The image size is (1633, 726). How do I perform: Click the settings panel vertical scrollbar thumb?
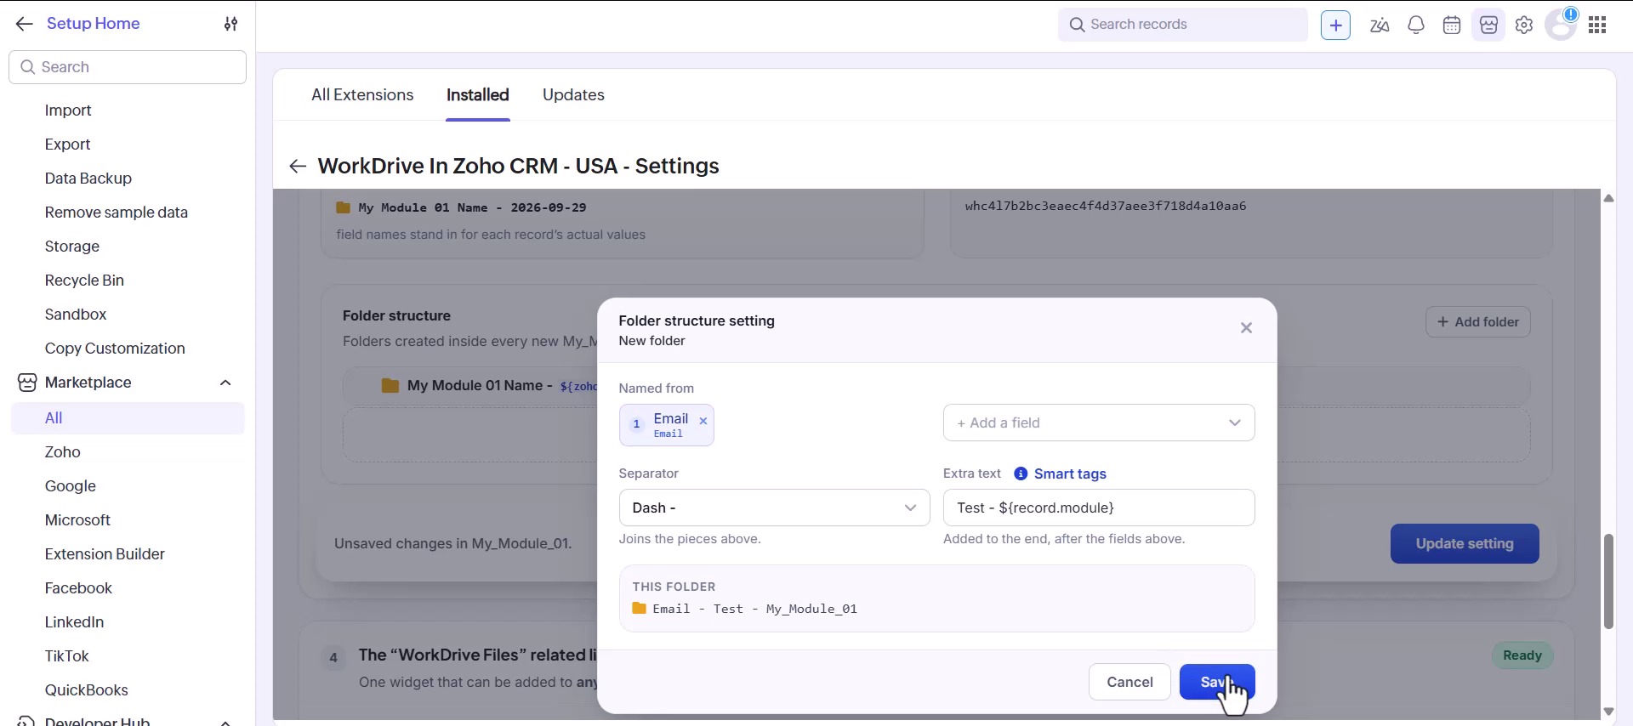pyautogui.click(x=1608, y=581)
